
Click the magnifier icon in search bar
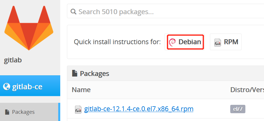pos(74,12)
